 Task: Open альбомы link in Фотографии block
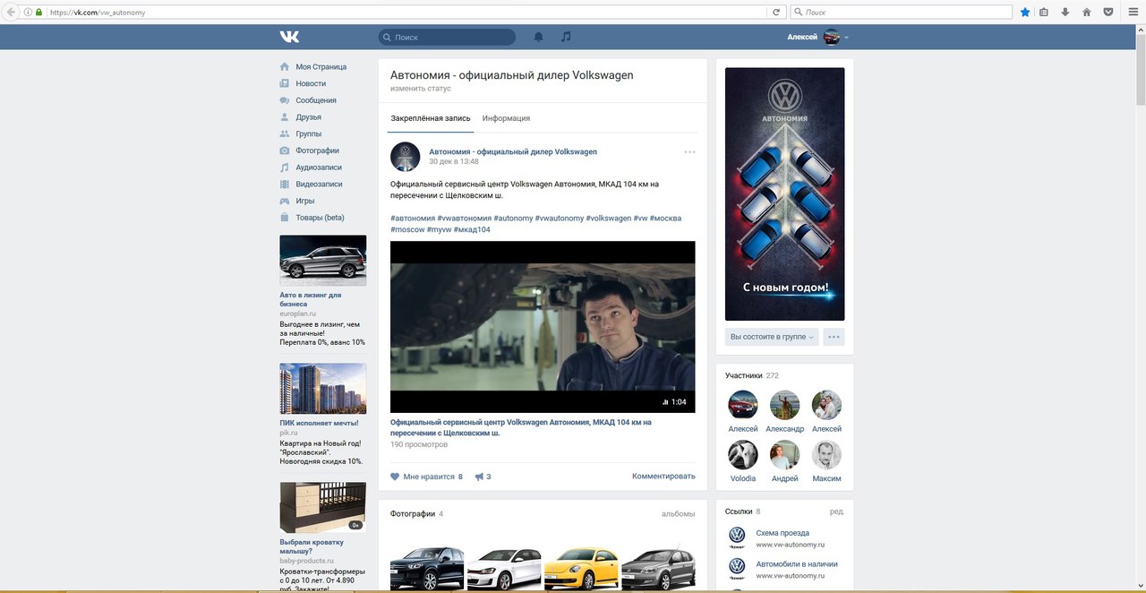[679, 514]
